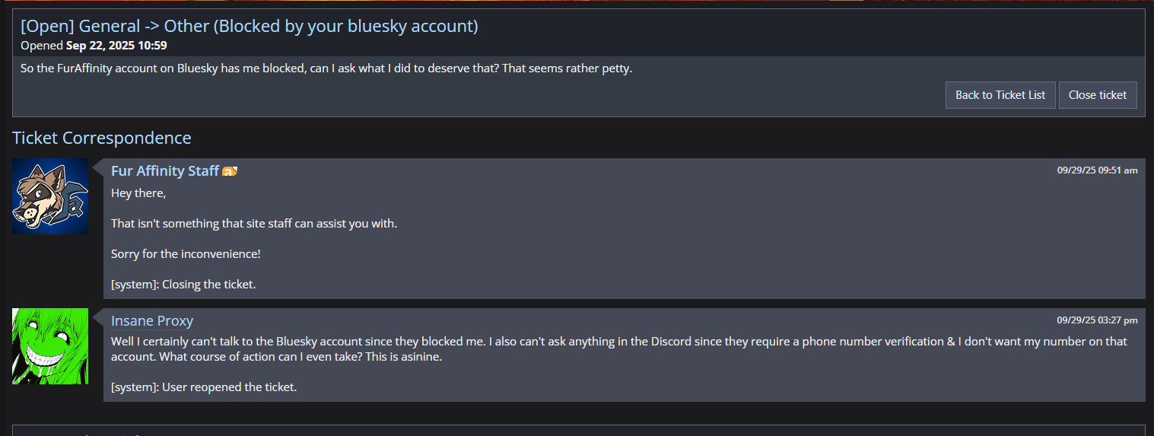Click the "User reopened the ticket" system message

pos(204,387)
